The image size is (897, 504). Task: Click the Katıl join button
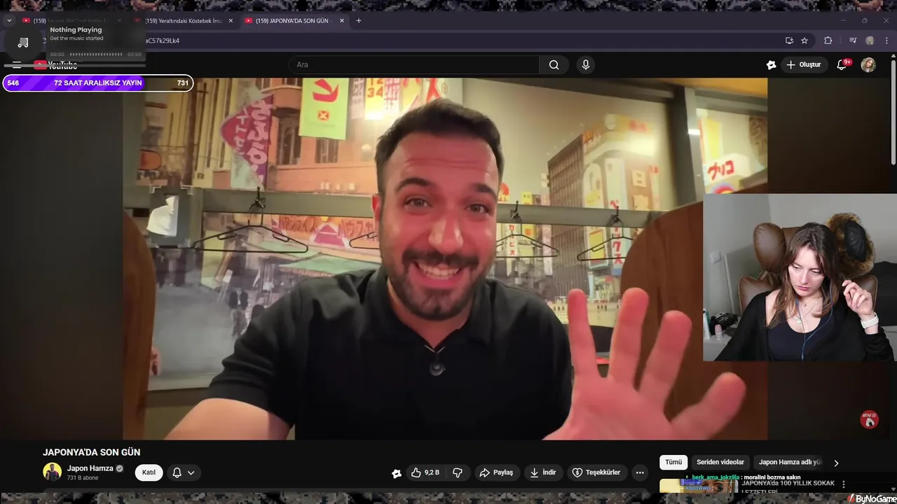point(149,472)
